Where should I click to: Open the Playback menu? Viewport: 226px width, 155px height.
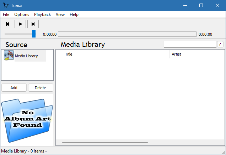pos(42,15)
